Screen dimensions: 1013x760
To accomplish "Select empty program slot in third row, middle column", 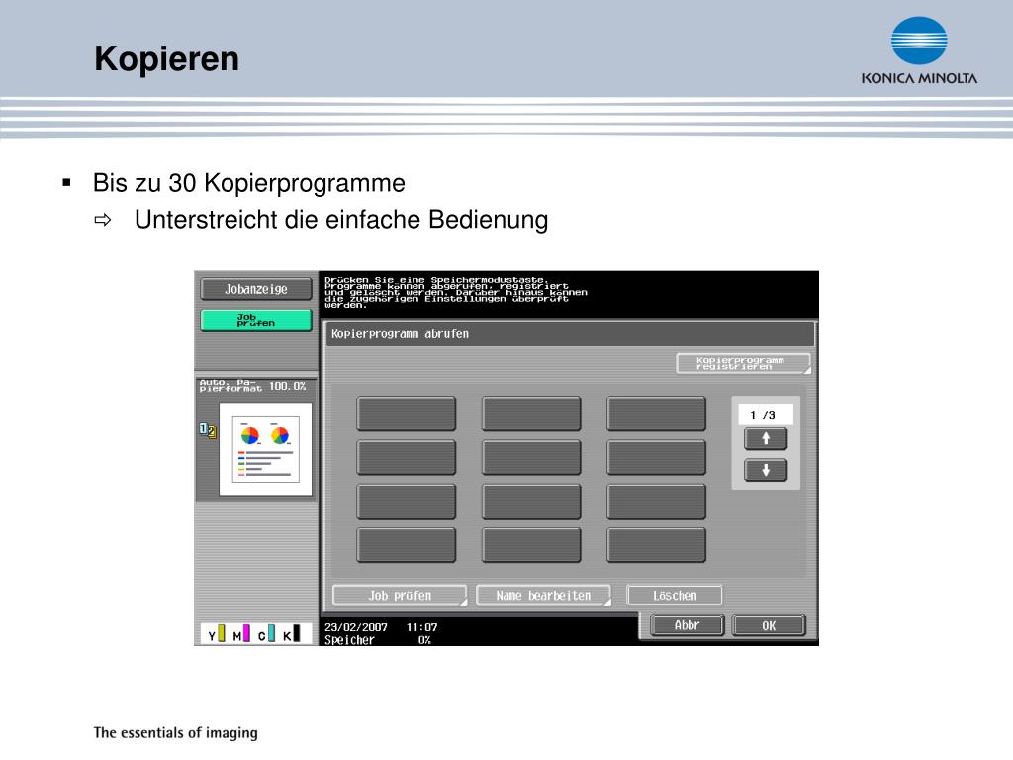I will tap(531, 502).
